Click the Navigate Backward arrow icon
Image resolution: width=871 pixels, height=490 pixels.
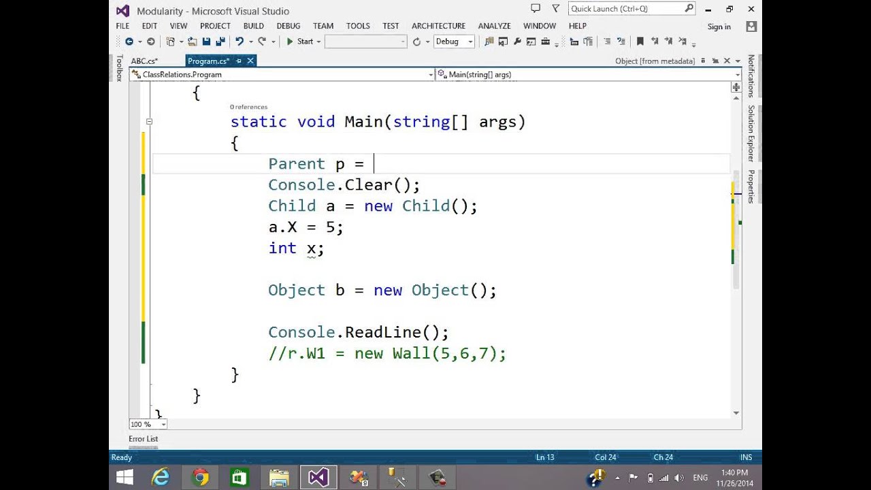coord(129,42)
